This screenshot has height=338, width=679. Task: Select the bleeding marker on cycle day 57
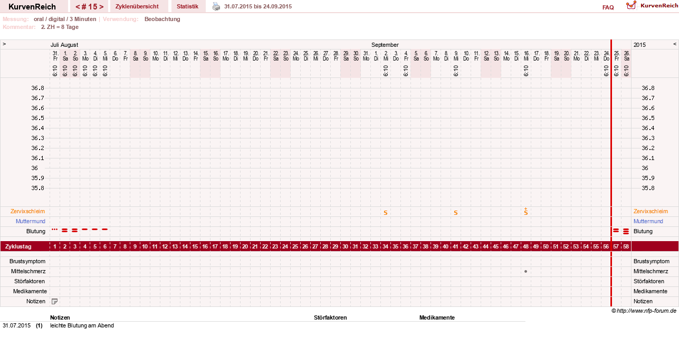coord(616,231)
